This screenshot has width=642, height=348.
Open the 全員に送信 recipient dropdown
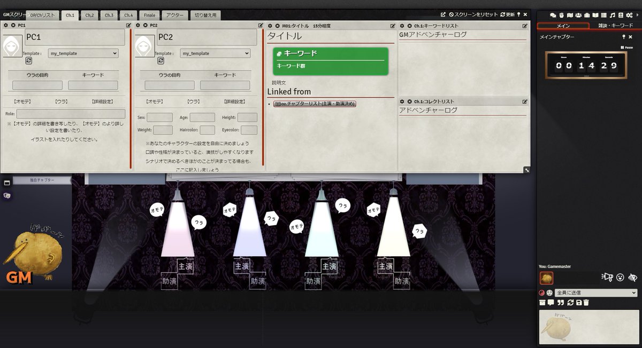(x=596, y=292)
